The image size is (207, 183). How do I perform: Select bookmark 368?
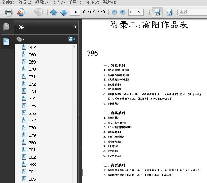pyautogui.click(x=32, y=55)
